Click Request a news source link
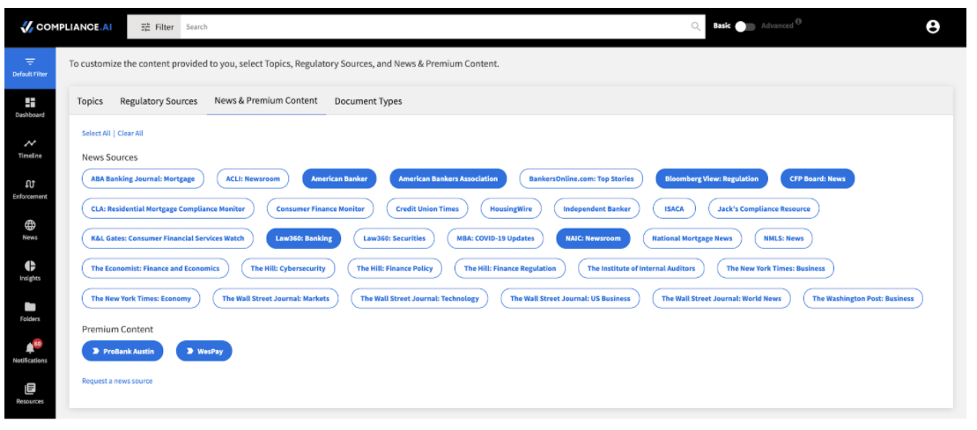 pos(117,381)
